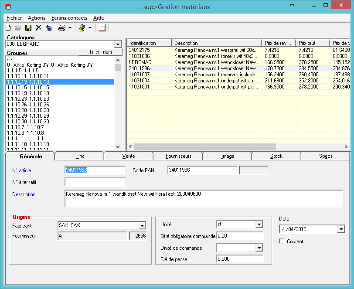Switch to the Stock tab
Image resolution: width=354 pixels, height=289 pixels.
[276, 156]
